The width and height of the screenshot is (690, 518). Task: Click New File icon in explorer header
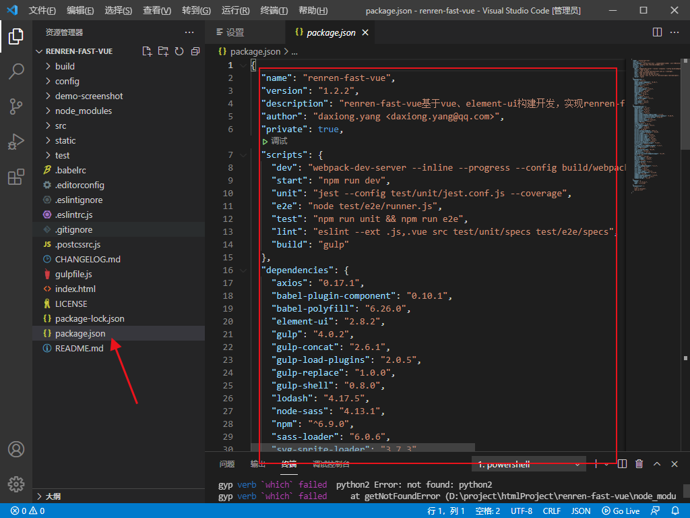pyautogui.click(x=147, y=51)
